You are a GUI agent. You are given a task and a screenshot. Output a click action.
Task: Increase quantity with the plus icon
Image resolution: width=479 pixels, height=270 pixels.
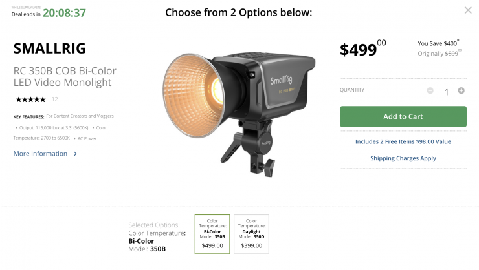(x=461, y=91)
